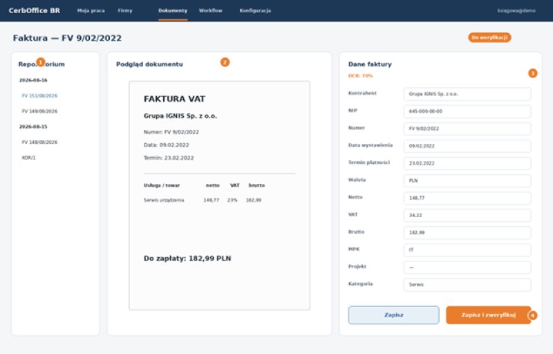The image size is (553, 354).
Task: Click the Numer: FV 9/02/2022 line in preview
Action: click(171, 132)
